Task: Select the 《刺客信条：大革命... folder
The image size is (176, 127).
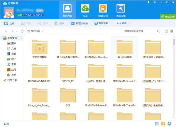Action: coord(153,49)
